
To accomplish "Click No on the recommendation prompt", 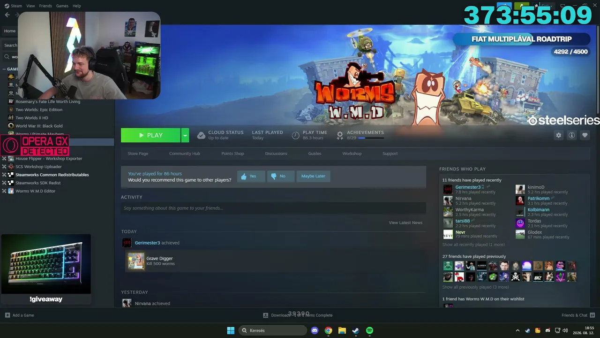I will pos(281,176).
